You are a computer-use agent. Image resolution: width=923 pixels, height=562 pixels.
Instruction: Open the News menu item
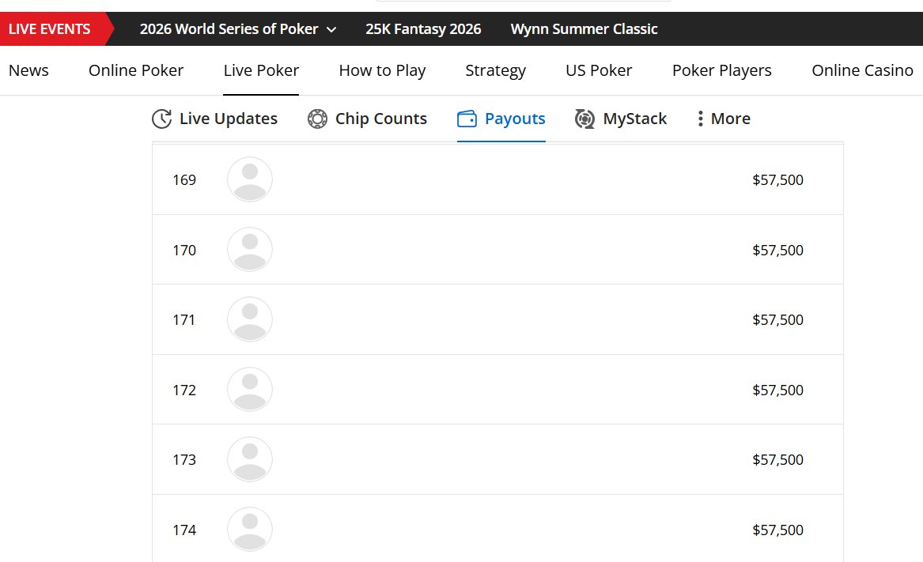click(28, 70)
